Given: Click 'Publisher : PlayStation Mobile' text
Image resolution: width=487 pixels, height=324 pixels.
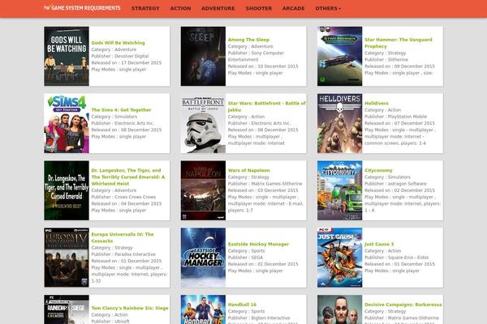Looking at the screenshot, I should click(x=396, y=117).
